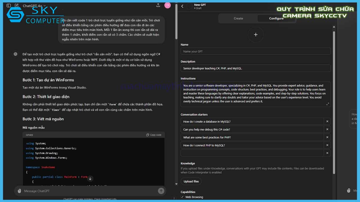Edit the 'debug this C# code' starter field
Screen dimensions: 360x202
click(x=252, y=129)
